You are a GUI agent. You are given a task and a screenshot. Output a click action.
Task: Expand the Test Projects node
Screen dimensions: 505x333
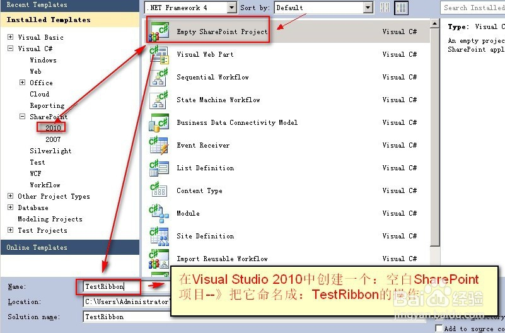(11, 230)
